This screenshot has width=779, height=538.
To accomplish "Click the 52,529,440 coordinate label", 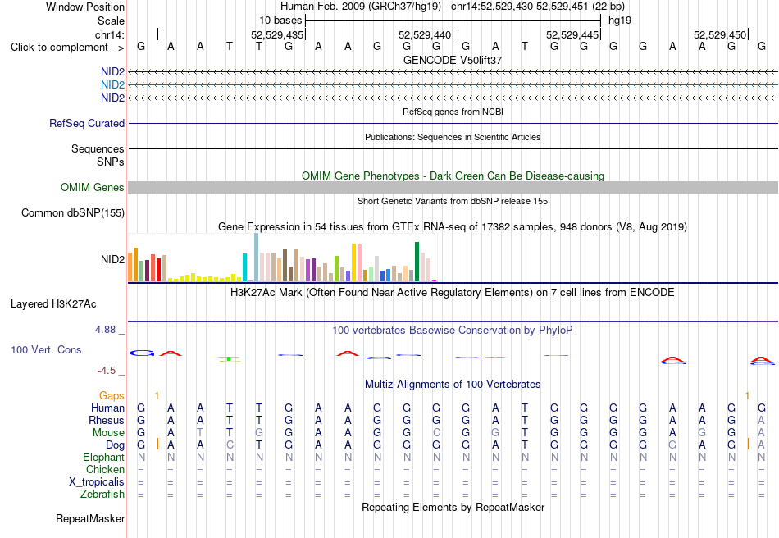I will coord(424,34).
